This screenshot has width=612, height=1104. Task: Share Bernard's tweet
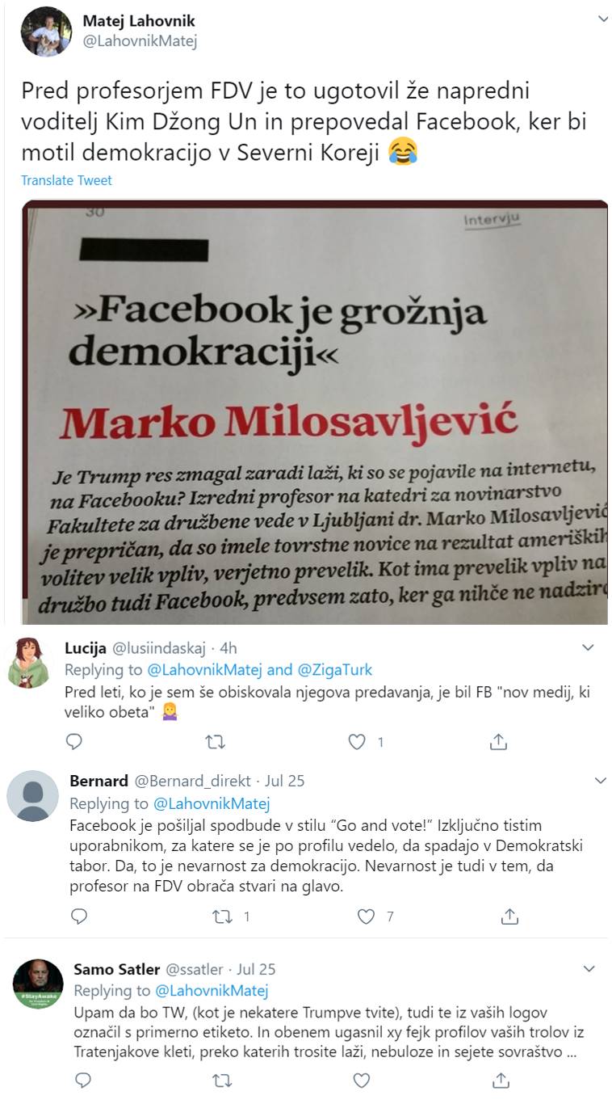509,916
